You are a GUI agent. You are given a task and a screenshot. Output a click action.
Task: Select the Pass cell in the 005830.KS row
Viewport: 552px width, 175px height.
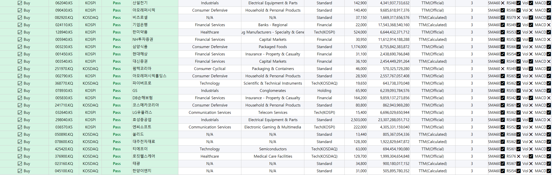(117, 98)
